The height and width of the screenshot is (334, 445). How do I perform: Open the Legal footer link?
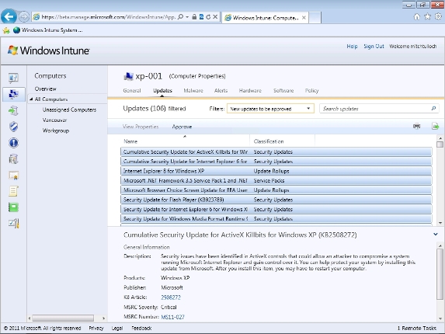click(x=117, y=328)
